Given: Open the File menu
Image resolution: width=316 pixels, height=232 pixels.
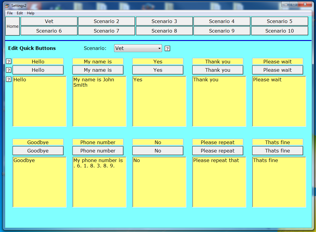Looking at the screenshot, I should click(x=10, y=13).
